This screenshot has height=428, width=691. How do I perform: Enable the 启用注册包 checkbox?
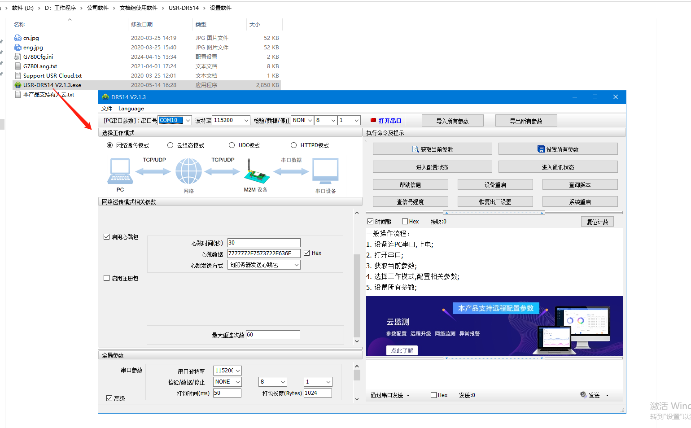(x=107, y=278)
